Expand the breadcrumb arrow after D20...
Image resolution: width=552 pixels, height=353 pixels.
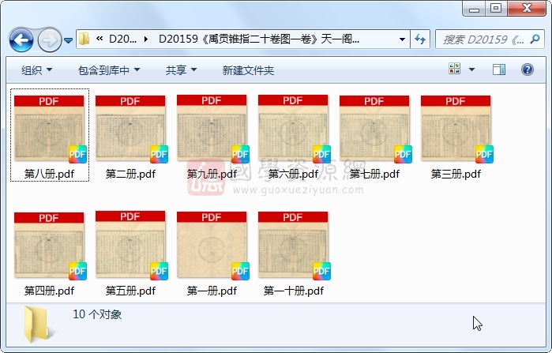146,39
